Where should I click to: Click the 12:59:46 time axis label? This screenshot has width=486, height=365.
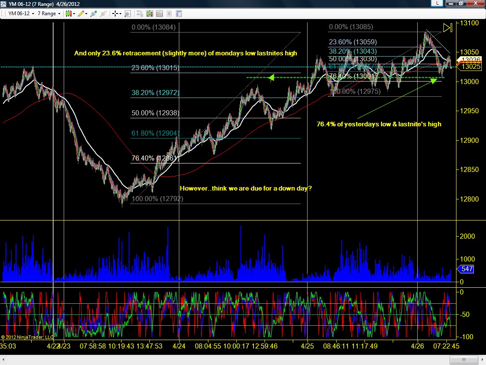click(265, 346)
